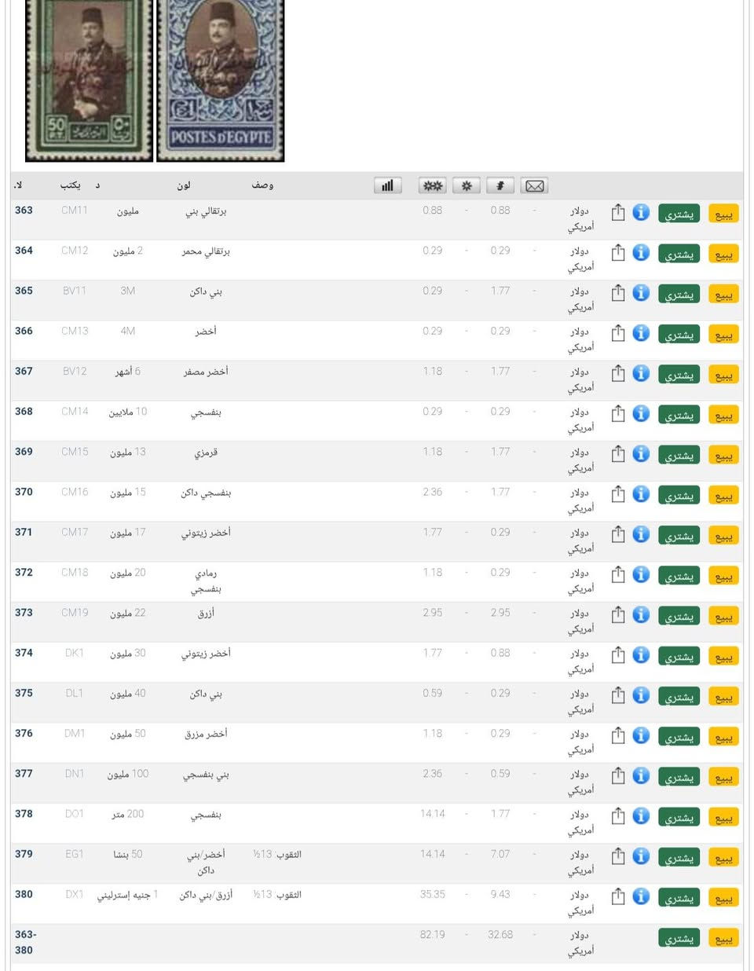Click the double-star mint condition header icon
The width and height of the screenshot is (754, 971).
pos(432,185)
